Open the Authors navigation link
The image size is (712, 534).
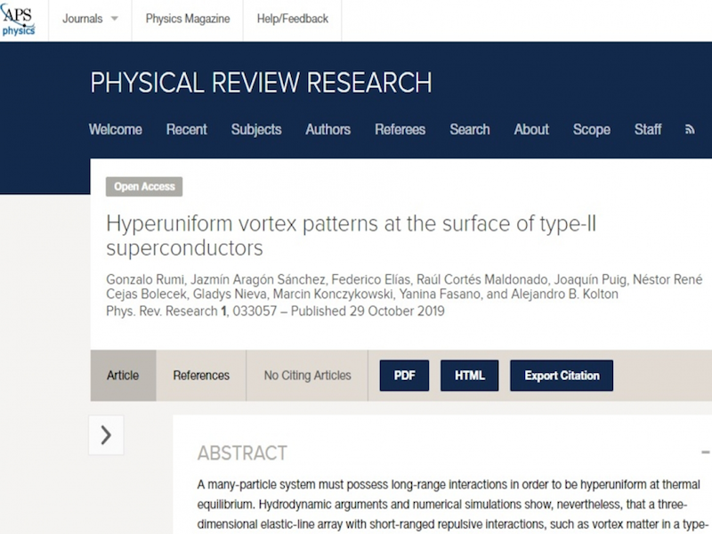pos(328,129)
